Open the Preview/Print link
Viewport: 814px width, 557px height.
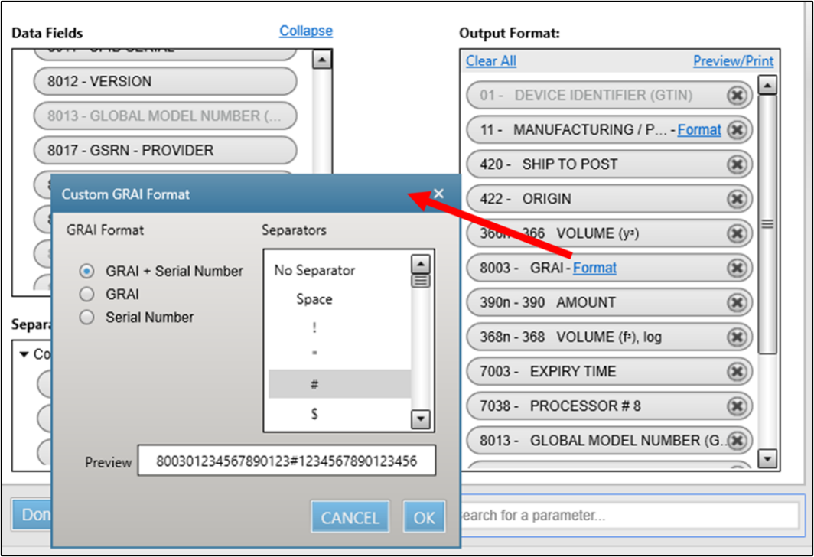(x=733, y=61)
